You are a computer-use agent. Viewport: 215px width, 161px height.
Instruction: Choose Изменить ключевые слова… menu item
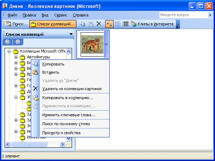[x=69, y=115]
